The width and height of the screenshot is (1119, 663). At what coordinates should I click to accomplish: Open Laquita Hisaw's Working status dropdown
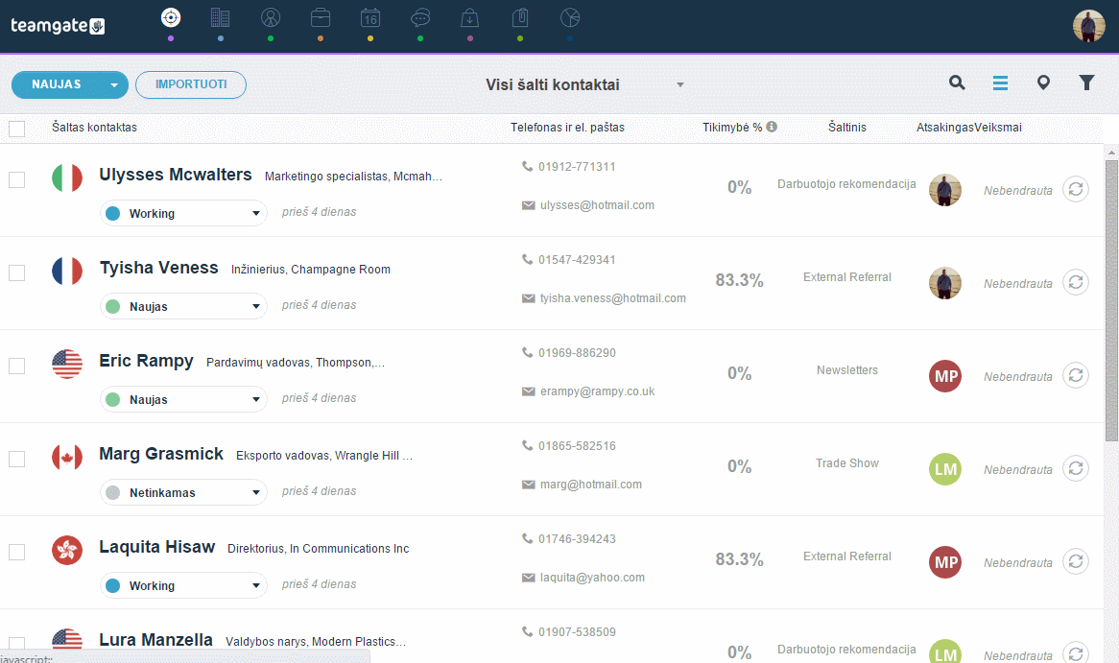pos(183,585)
